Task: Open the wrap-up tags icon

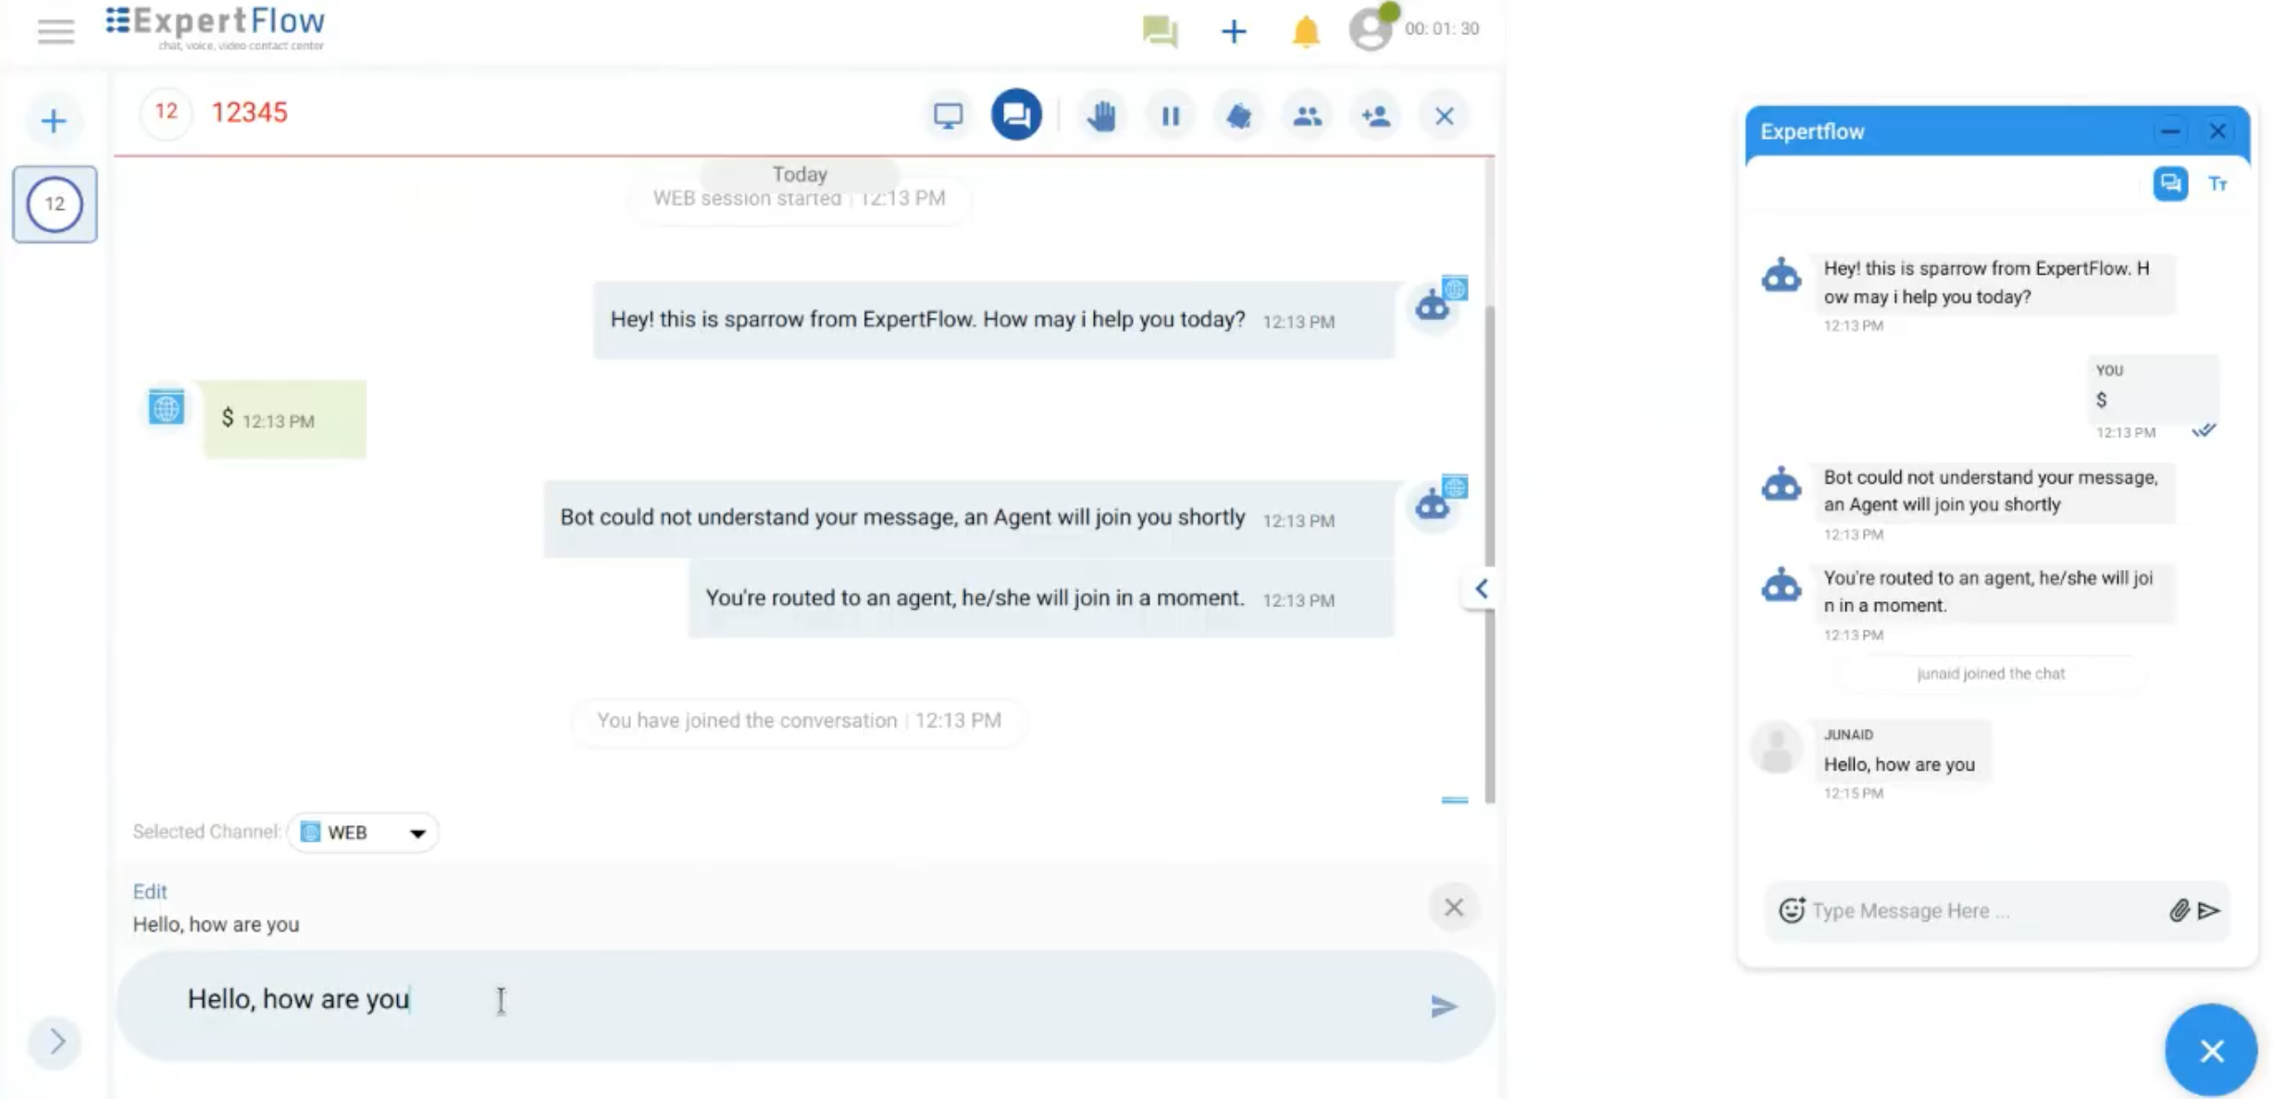Action: point(1238,115)
